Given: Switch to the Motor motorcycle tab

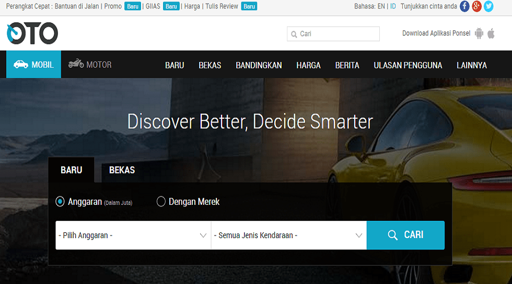Looking at the screenshot, I should [90, 65].
